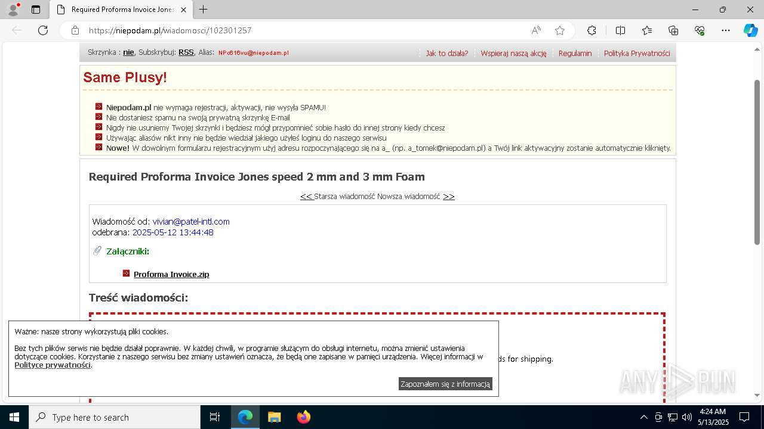The image size is (764, 429).
Task: Click sender vivian@patel-intl.com
Action: (191, 222)
